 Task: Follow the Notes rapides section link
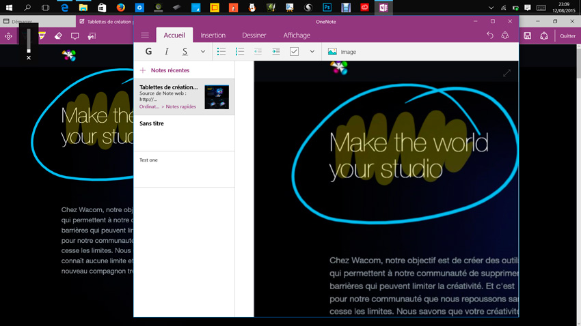click(181, 106)
